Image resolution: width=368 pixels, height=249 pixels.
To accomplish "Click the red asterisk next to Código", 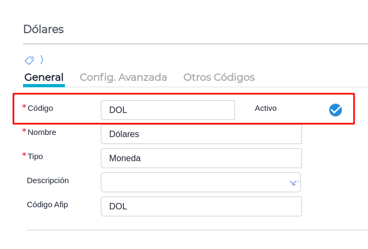I will pos(24,107).
